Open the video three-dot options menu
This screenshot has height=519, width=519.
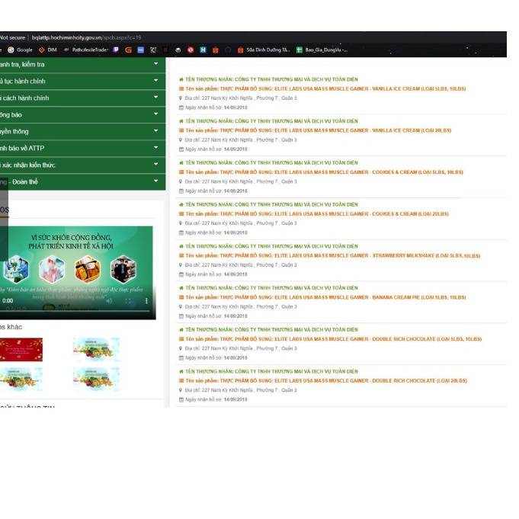click(x=146, y=301)
